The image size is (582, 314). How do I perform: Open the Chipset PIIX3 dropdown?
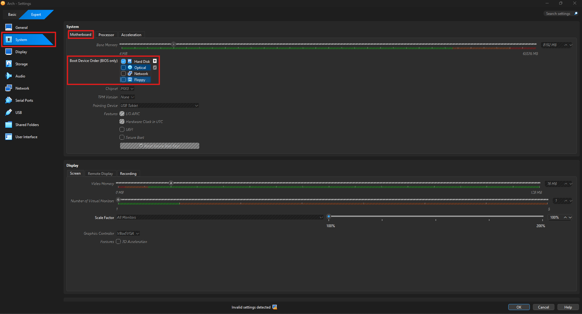click(127, 89)
